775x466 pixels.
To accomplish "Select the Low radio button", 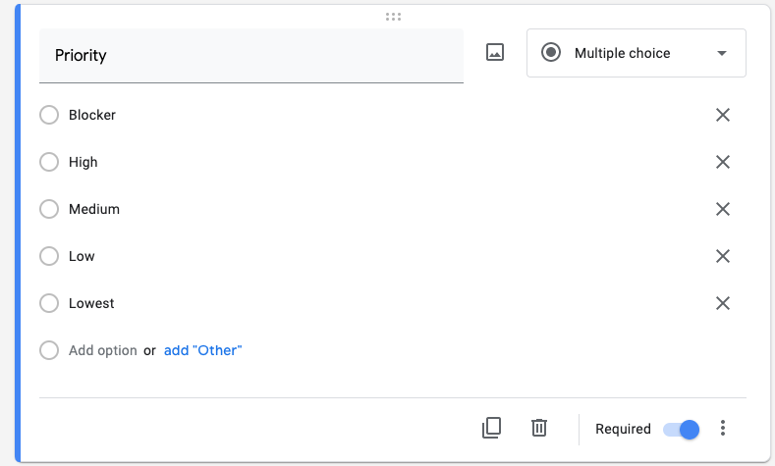I will click(x=49, y=256).
